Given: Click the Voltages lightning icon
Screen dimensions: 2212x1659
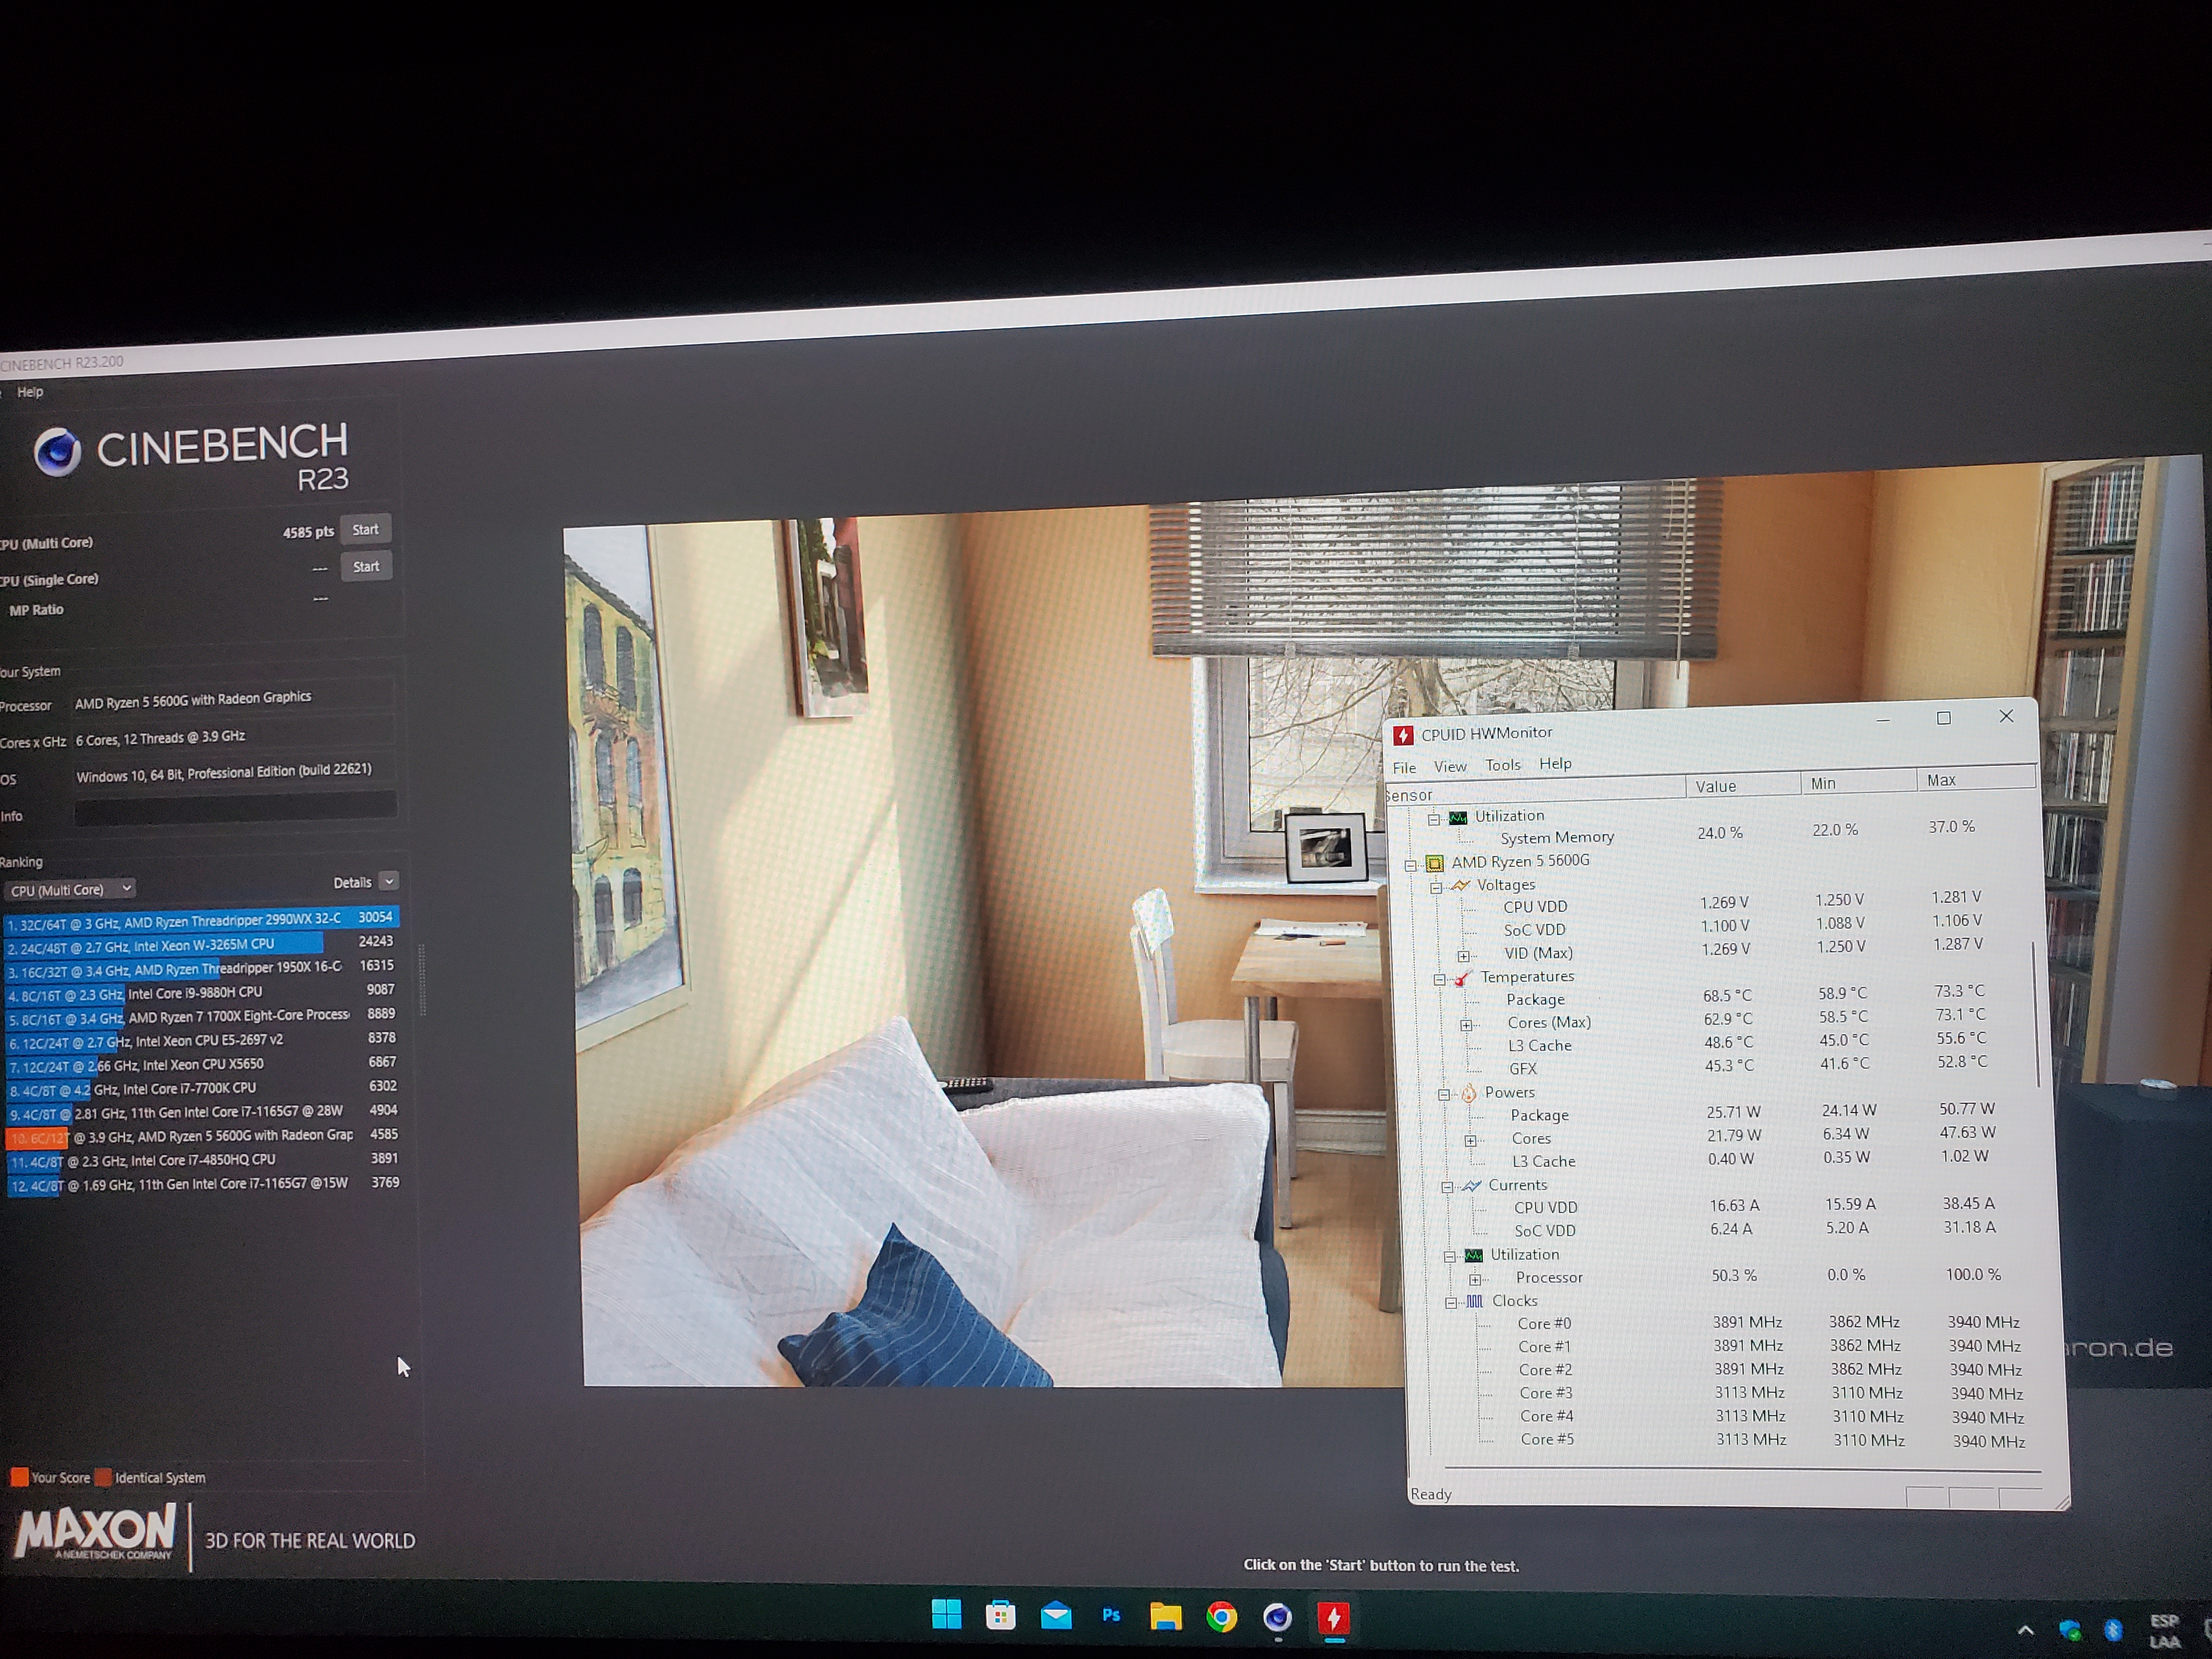Looking at the screenshot, I should [x=1461, y=885].
